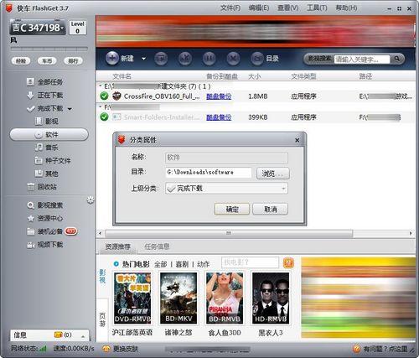Click the 目录 path field in dialog
The image size is (419, 358).
tap(209, 173)
